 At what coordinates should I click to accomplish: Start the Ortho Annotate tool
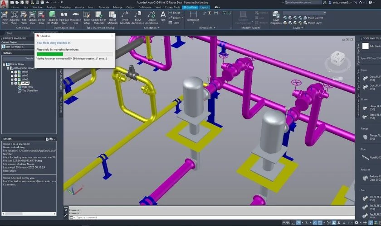coord(125,18)
